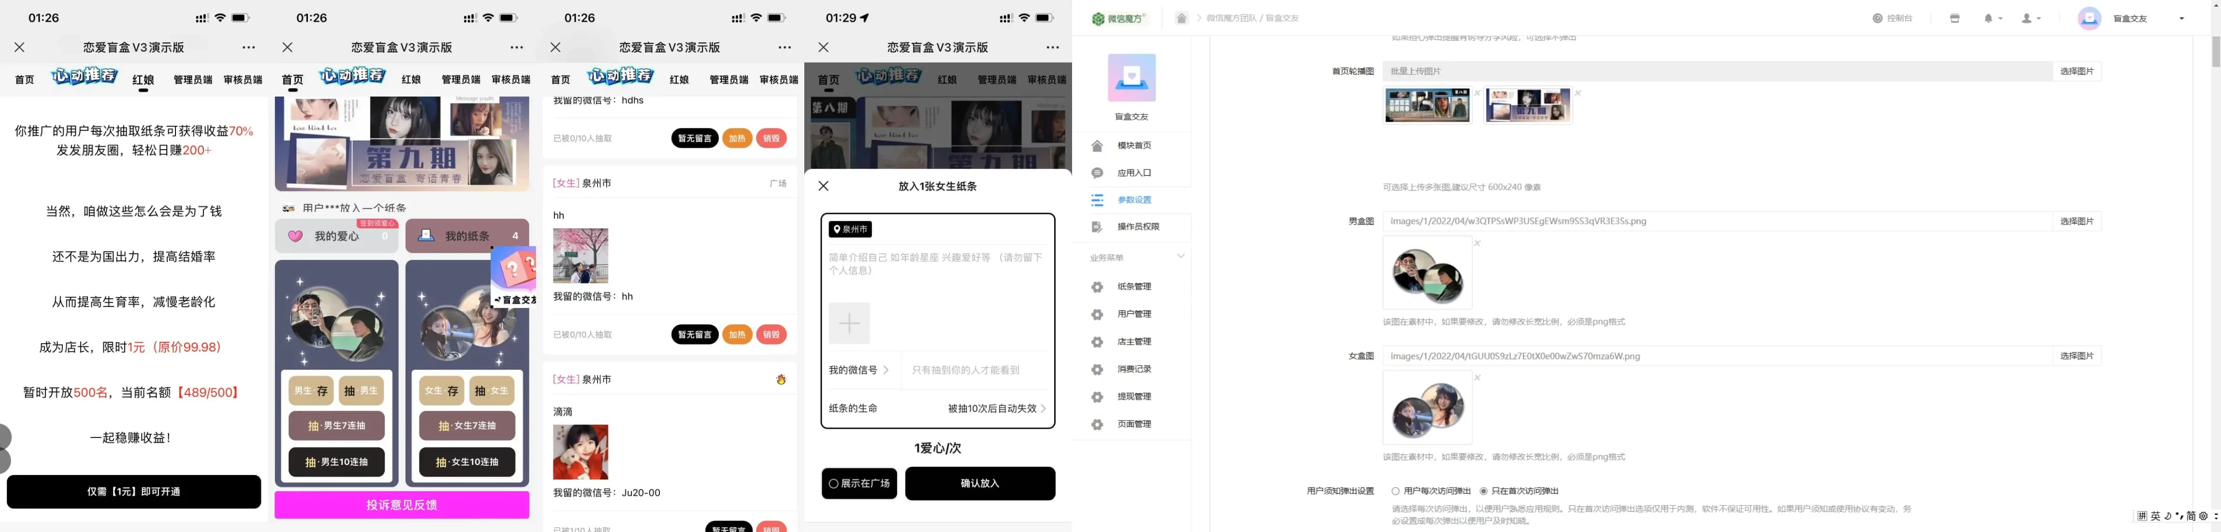Click the 女盒图 image path field
The image size is (2221, 532).
(1717, 355)
